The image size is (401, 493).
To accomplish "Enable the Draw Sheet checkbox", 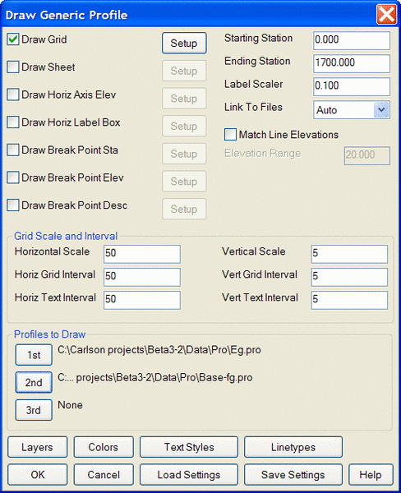I will point(13,67).
